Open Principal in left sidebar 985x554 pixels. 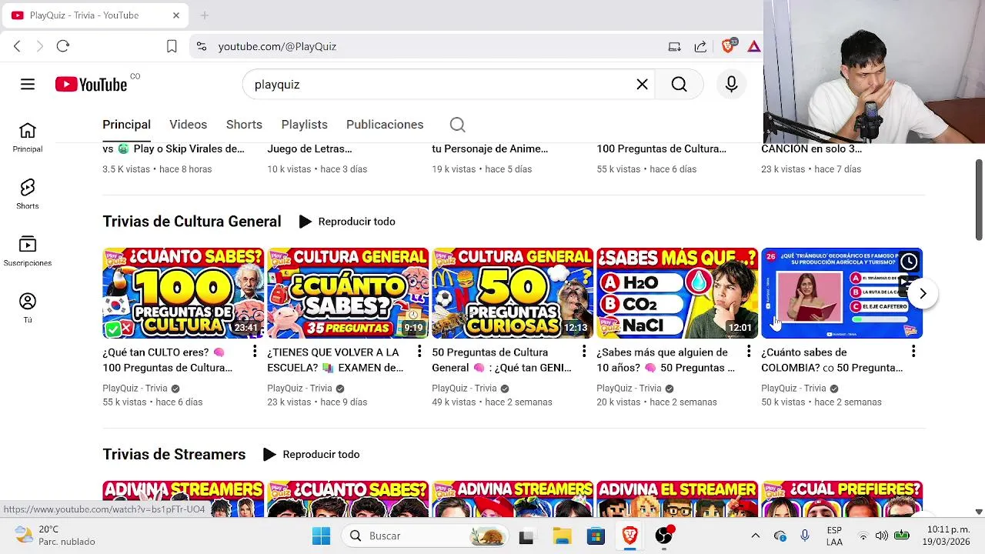click(x=28, y=138)
